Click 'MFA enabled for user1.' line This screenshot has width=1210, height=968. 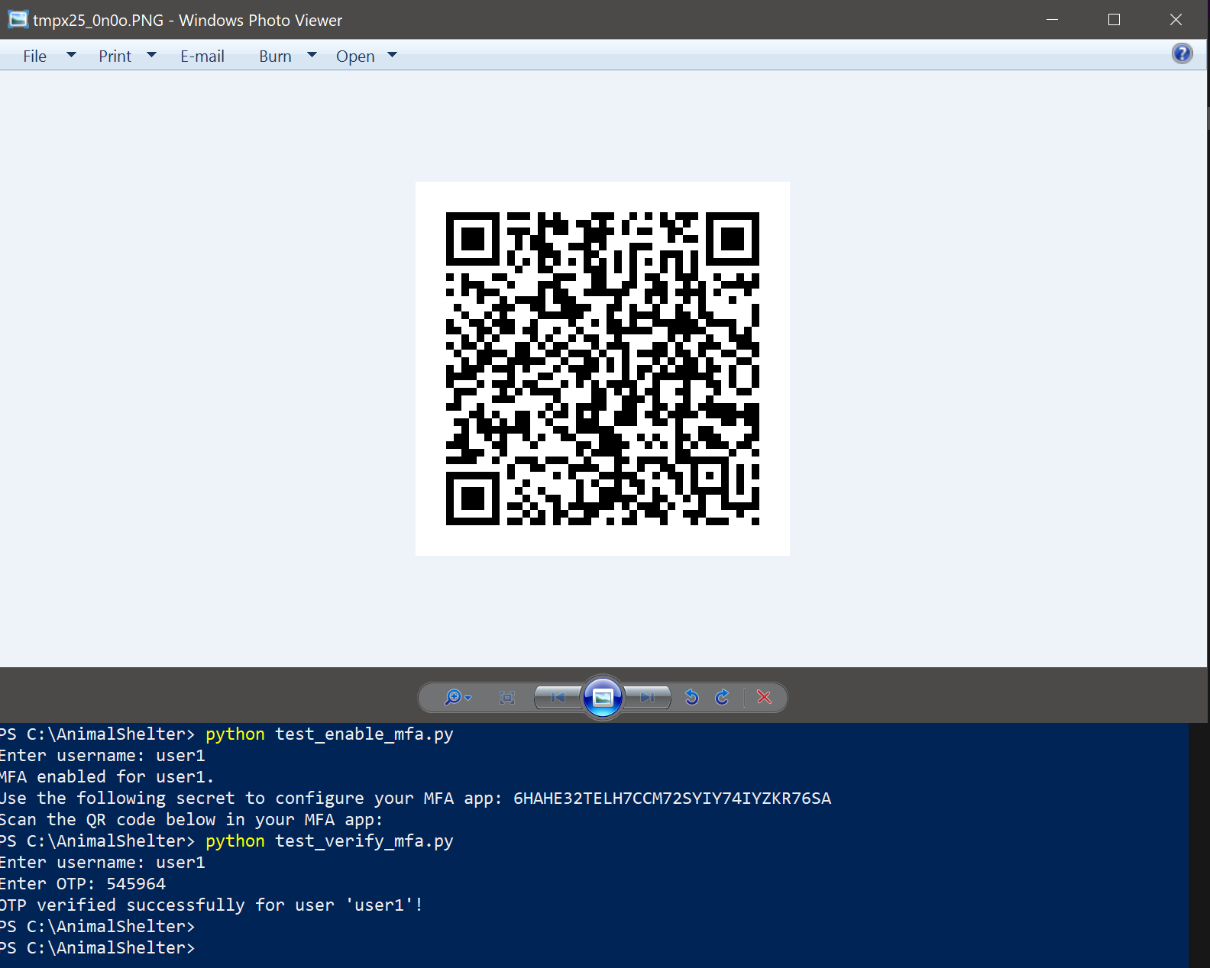[107, 777]
